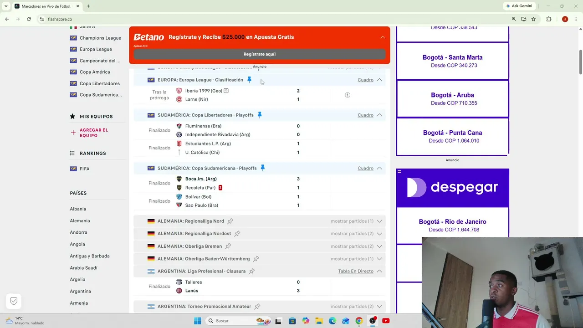
Task: Collapse the Liga Profesional Clausura section
Action: click(379, 271)
